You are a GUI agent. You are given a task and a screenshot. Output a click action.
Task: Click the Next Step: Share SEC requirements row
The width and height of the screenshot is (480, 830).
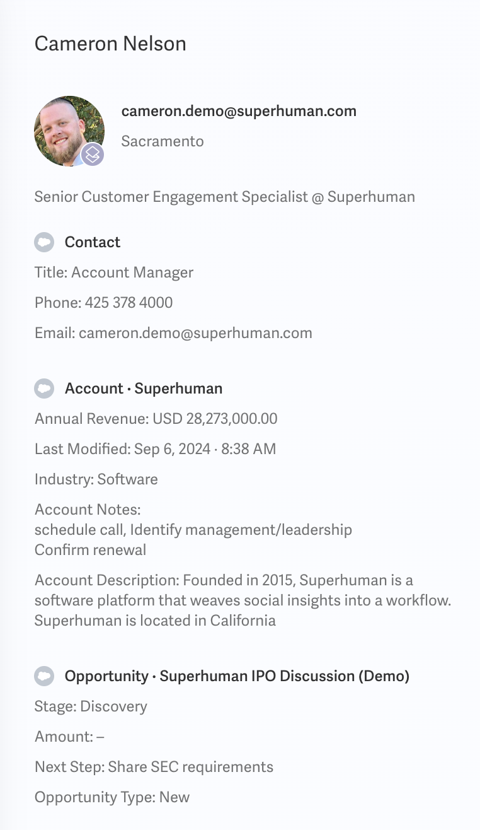(x=154, y=767)
